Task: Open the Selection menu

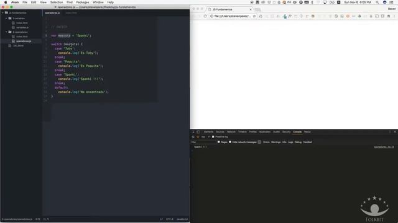Action: click(x=57, y=2)
